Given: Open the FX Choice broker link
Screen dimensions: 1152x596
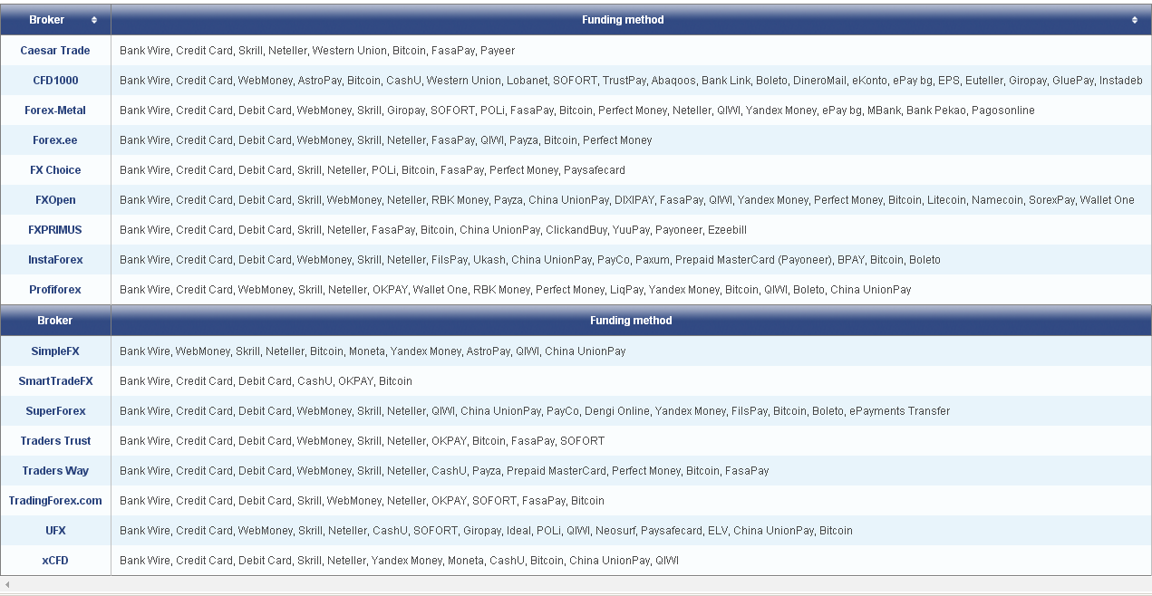Looking at the screenshot, I should coord(55,170).
